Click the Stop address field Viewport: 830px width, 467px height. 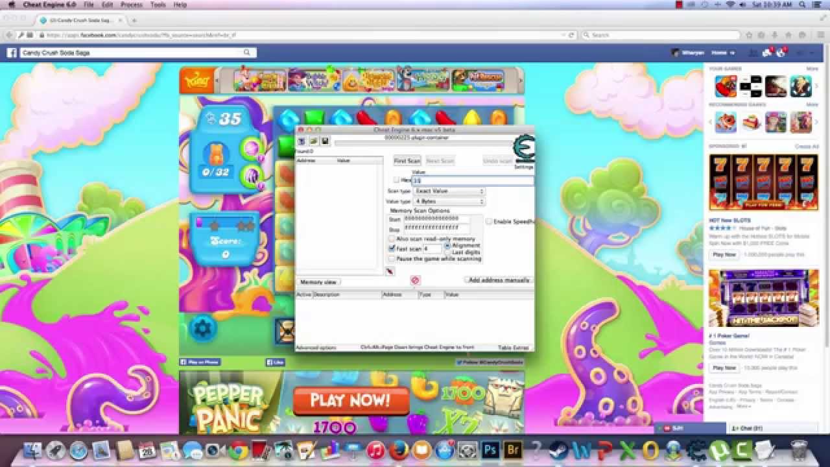(437, 228)
